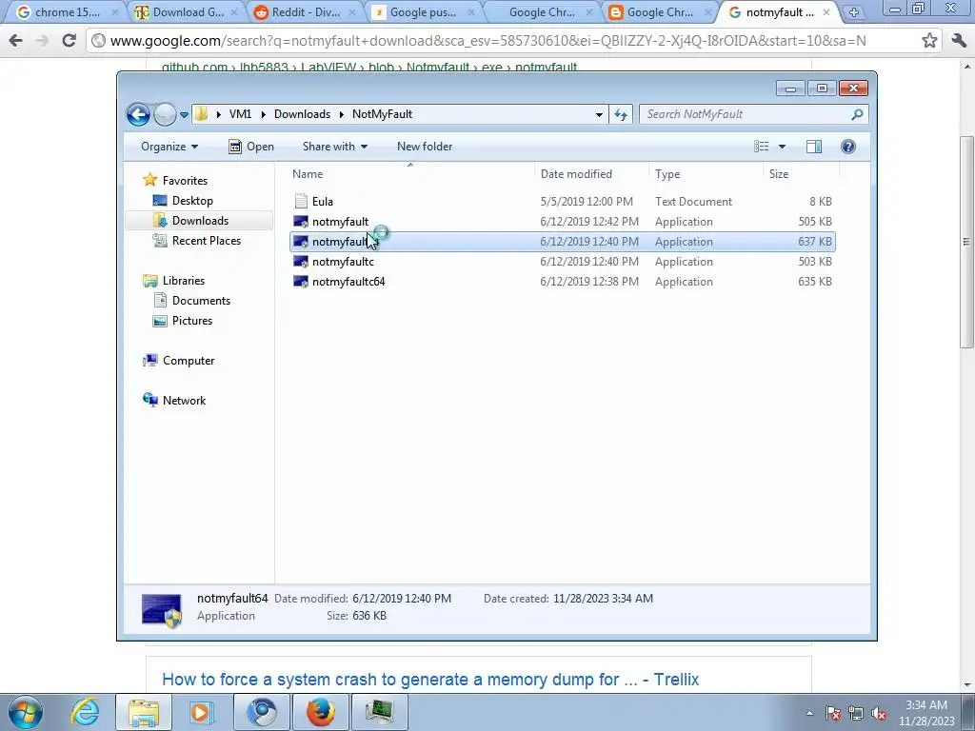
Task: Click Explorer's greyed forward arrow button
Action: click(165, 114)
